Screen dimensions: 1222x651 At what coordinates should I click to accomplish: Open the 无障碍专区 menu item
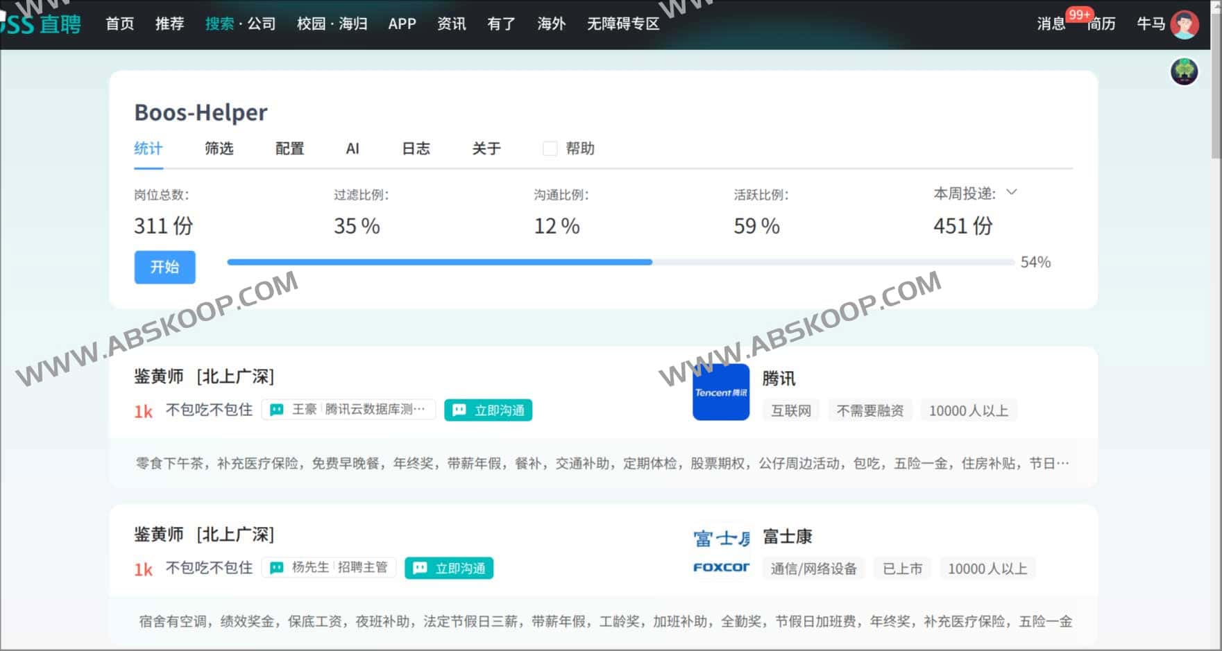(x=622, y=23)
